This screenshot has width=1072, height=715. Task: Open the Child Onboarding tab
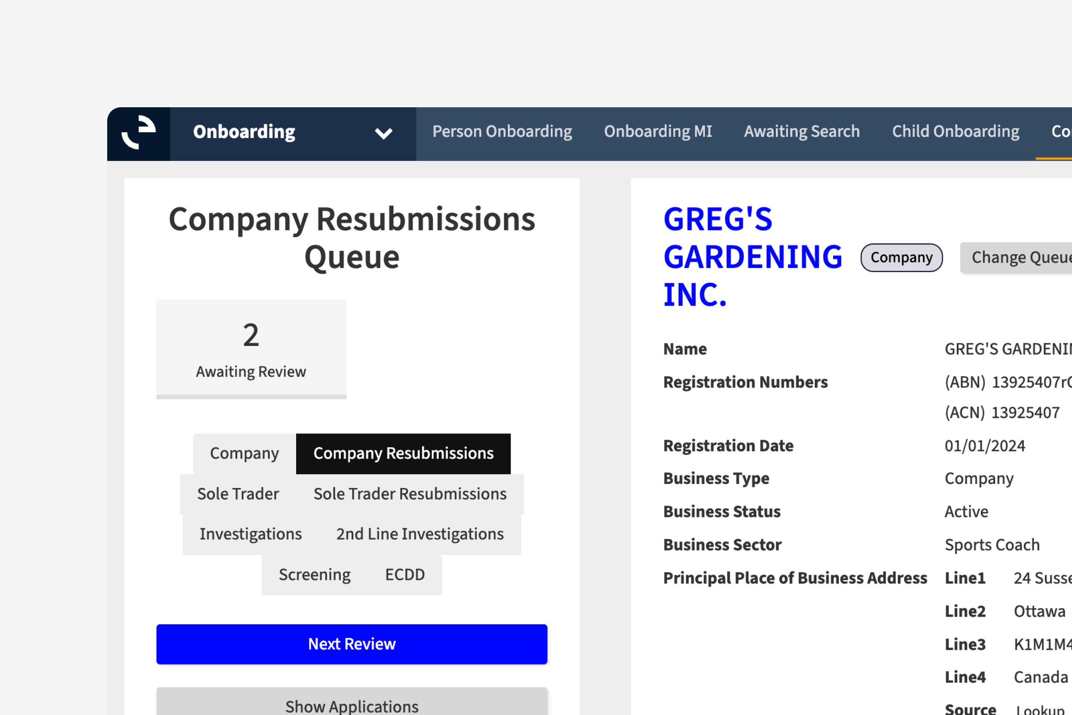[955, 132]
